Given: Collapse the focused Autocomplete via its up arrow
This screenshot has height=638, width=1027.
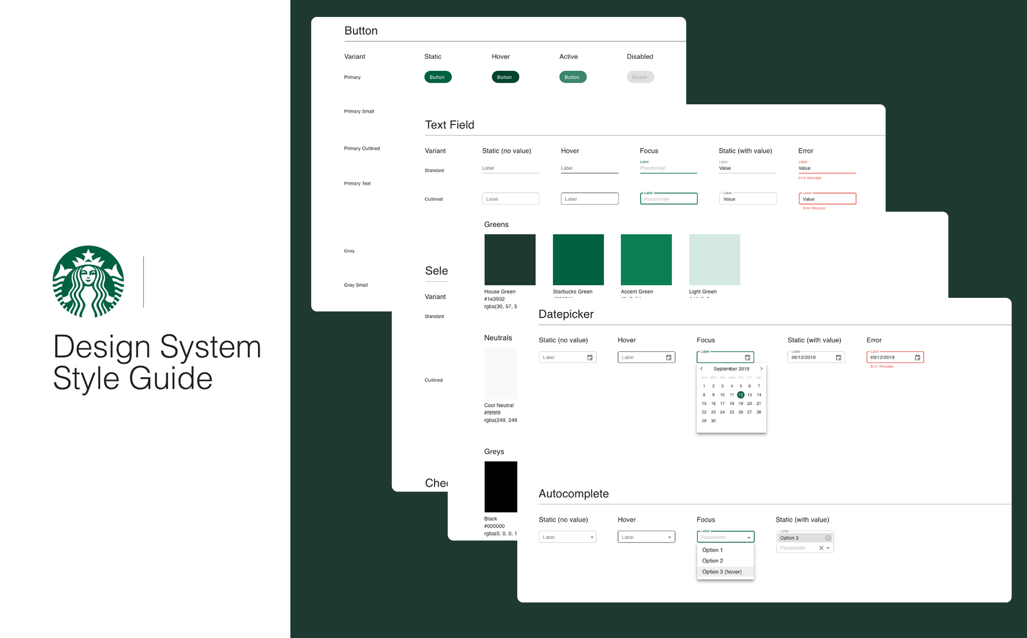Looking at the screenshot, I should pos(749,537).
